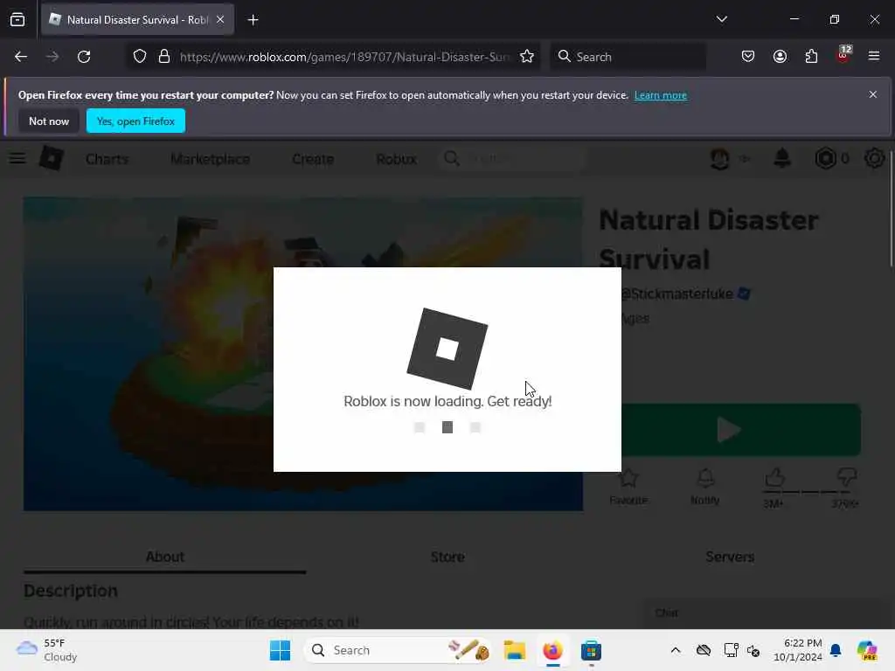Viewport: 895px width, 671px height.
Task: Open File Explorer from taskbar
Action: [514, 650]
